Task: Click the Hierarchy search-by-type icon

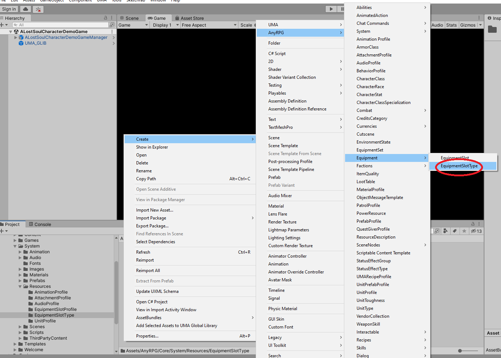Action: pos(112,25)
